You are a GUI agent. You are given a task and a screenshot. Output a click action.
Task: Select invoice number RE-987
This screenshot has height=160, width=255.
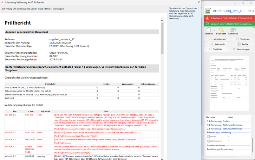point(53,56)
